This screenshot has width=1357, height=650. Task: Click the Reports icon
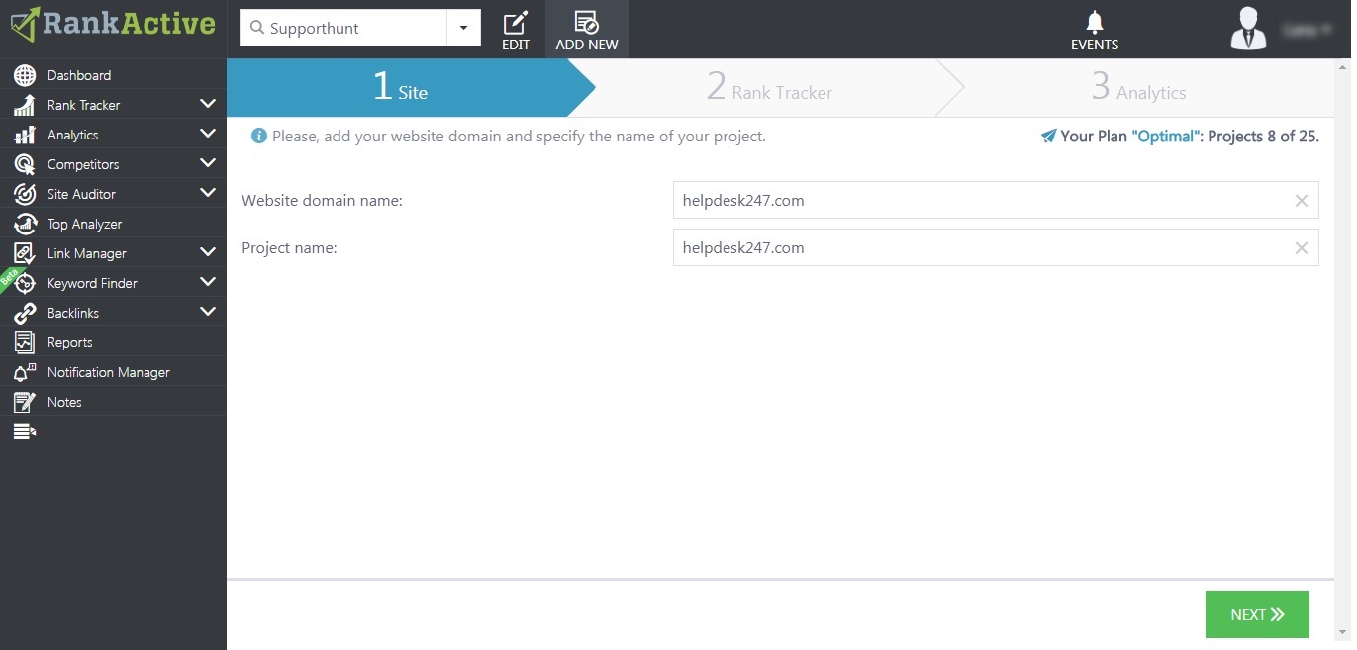pyautogui.click(x=25, y=342)
